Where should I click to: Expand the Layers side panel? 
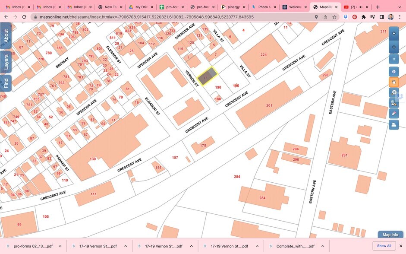(6, 62)
